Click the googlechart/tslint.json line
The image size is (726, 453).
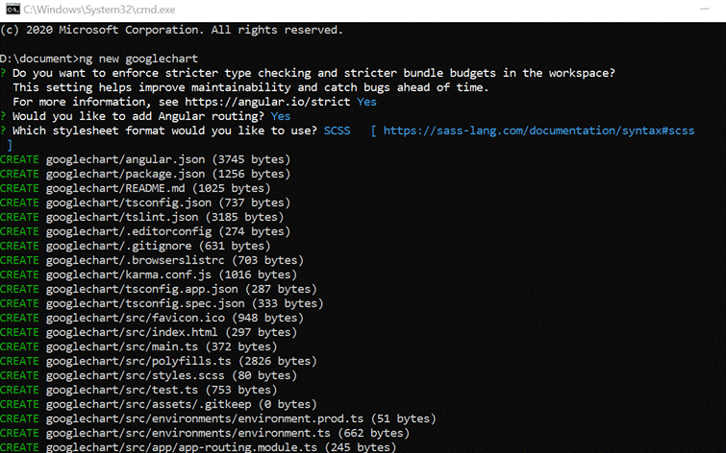142,217
